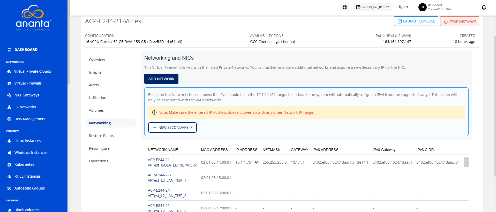Click the Launch Console button

[x=416, y=21]
